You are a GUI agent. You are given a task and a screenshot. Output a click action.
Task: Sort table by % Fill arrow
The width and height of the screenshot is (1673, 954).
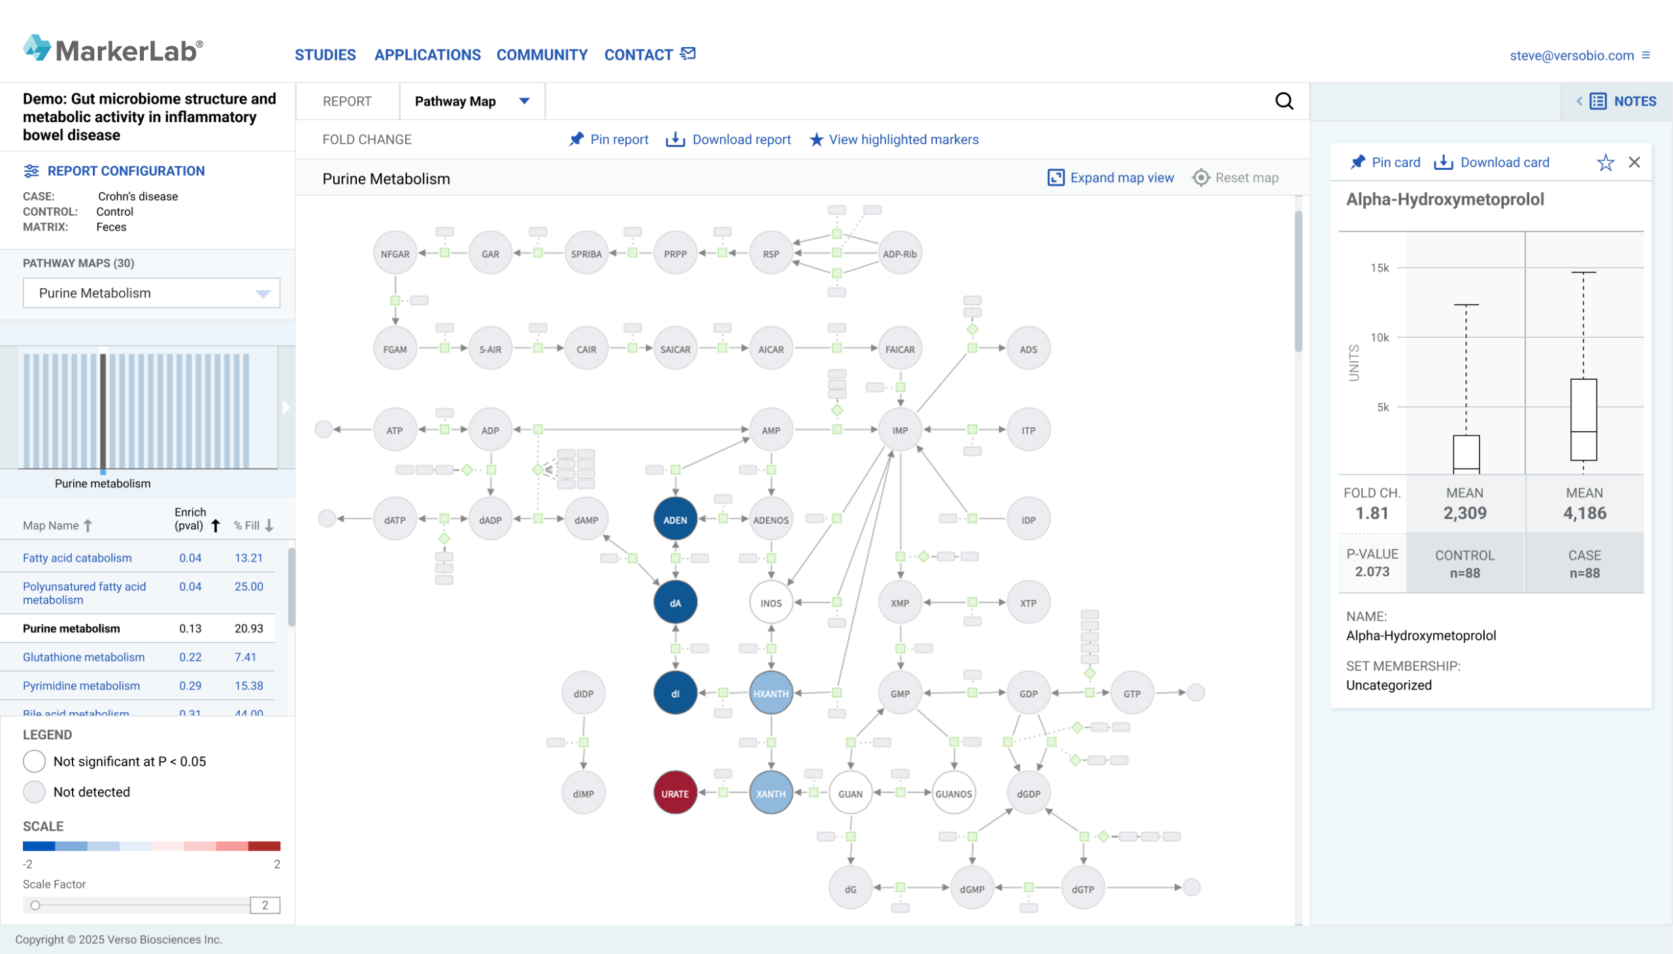tap(269, 525)
